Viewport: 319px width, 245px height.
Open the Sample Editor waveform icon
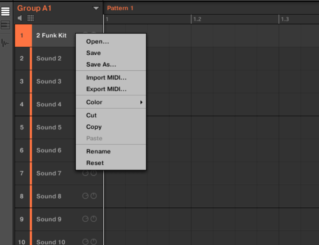(5, 43)
